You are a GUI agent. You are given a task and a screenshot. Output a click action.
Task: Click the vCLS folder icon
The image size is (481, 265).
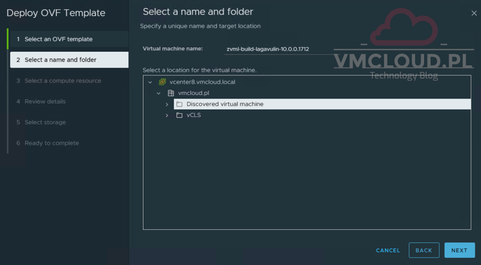pos(179,115)
